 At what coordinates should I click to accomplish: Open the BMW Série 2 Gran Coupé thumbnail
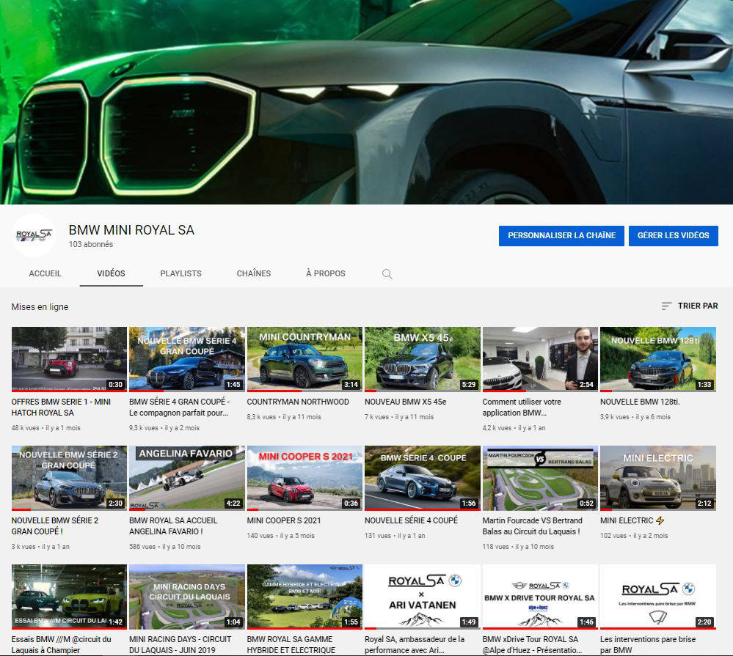(69, 478)
